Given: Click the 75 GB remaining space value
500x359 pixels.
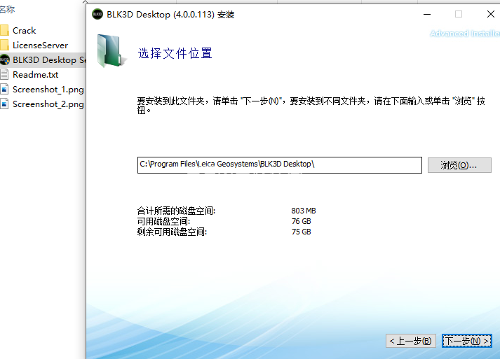Looking at the screenshot, I should click(301, 232).
